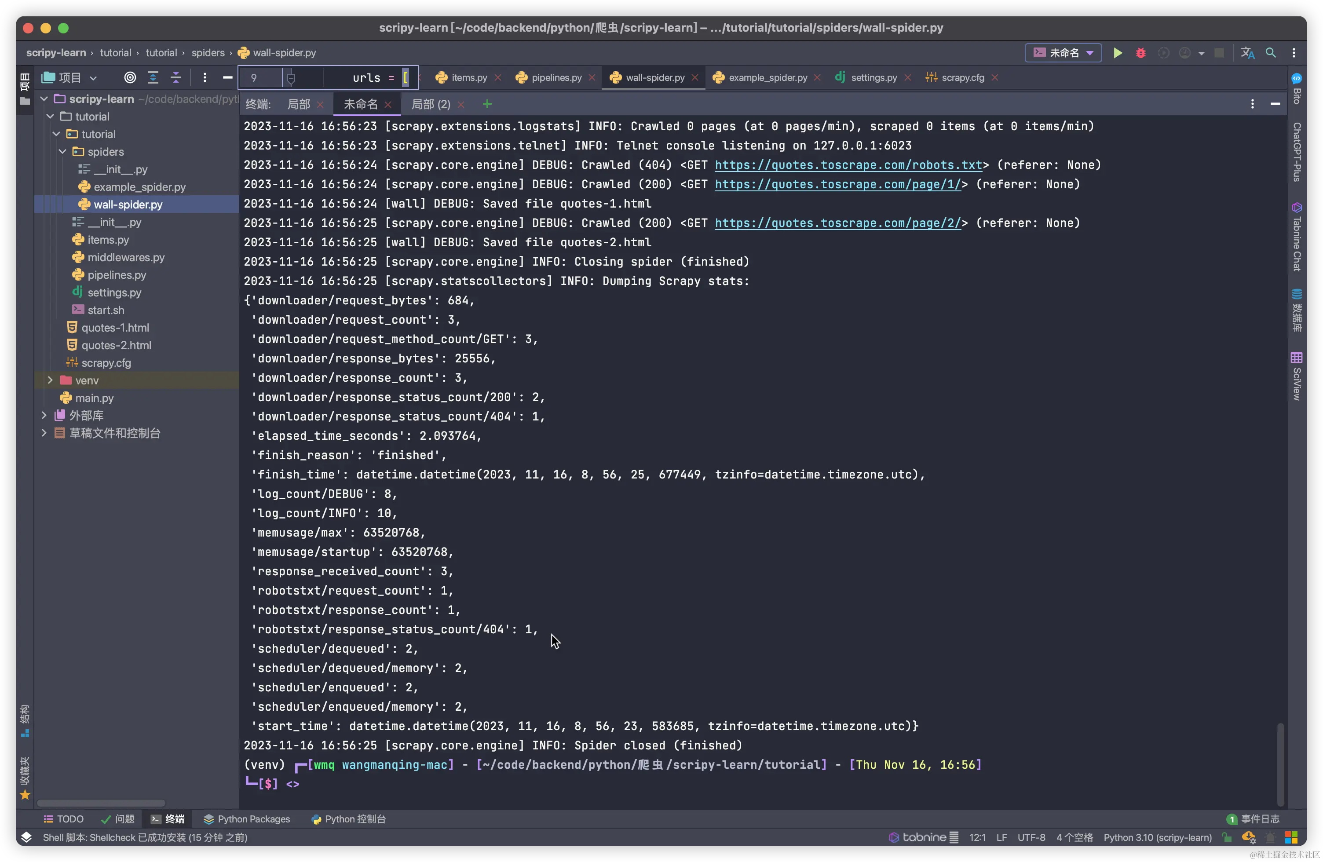Open Search Everywhere magnifier icon

pos(1270,53)
